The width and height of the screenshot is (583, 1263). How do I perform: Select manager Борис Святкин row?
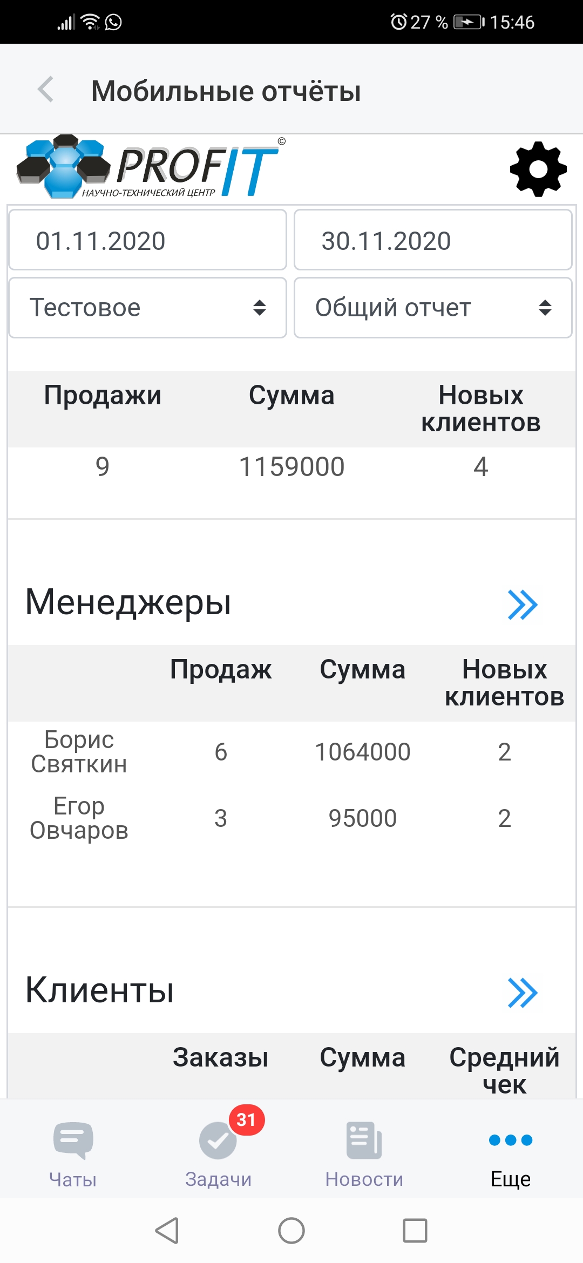coord(79,752)
